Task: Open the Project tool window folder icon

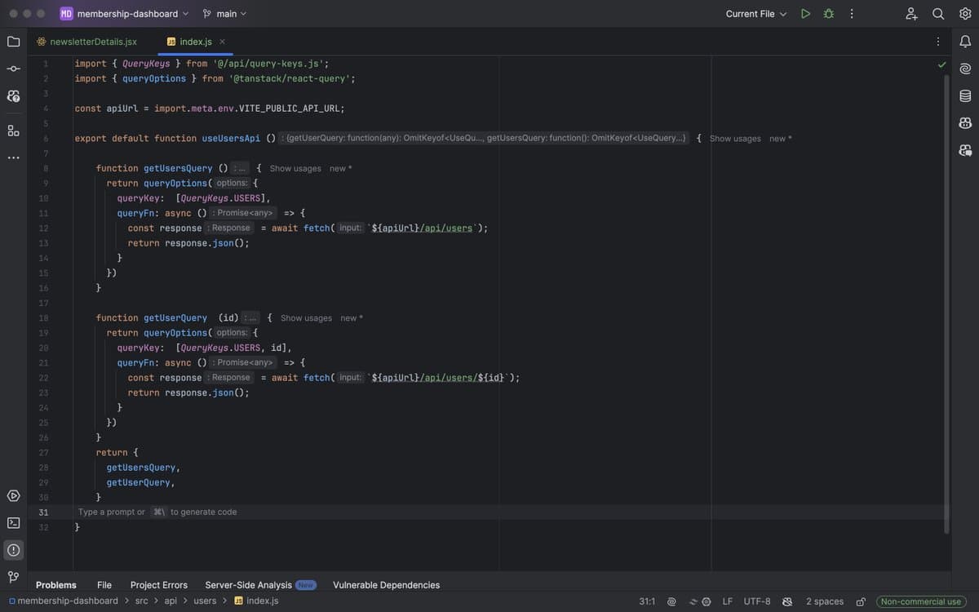Action: coord(13,42)
